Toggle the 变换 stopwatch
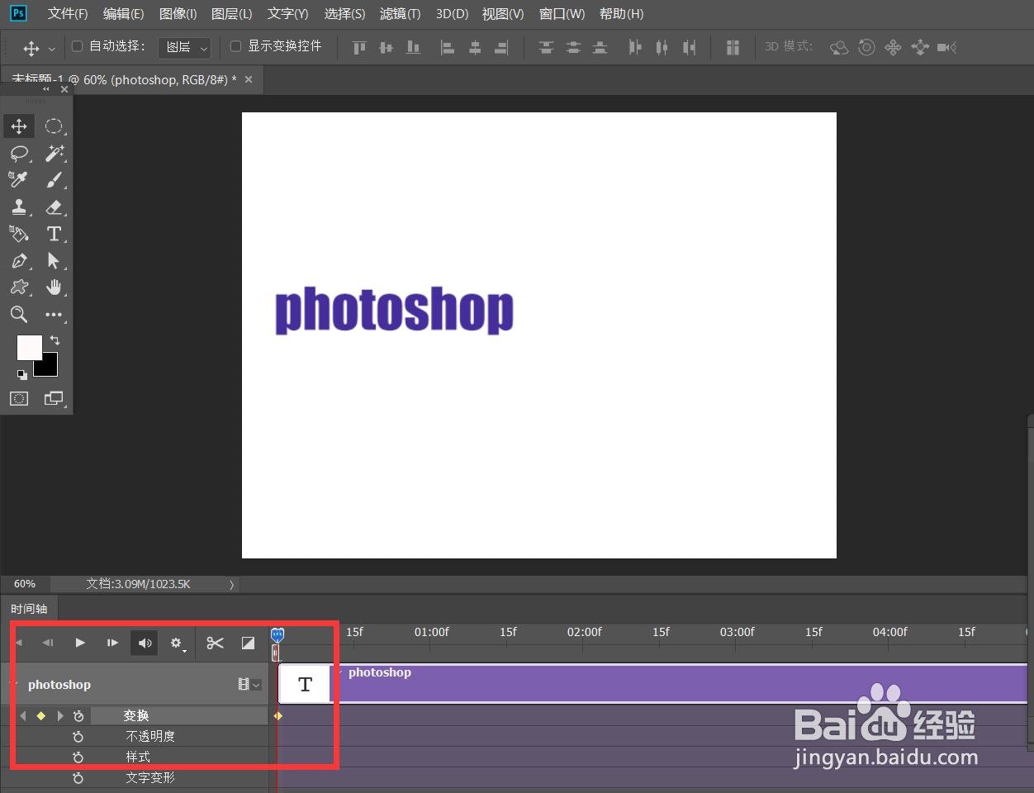The width and height of the screenshot is (1034, 793). click(x=78, y=715)
